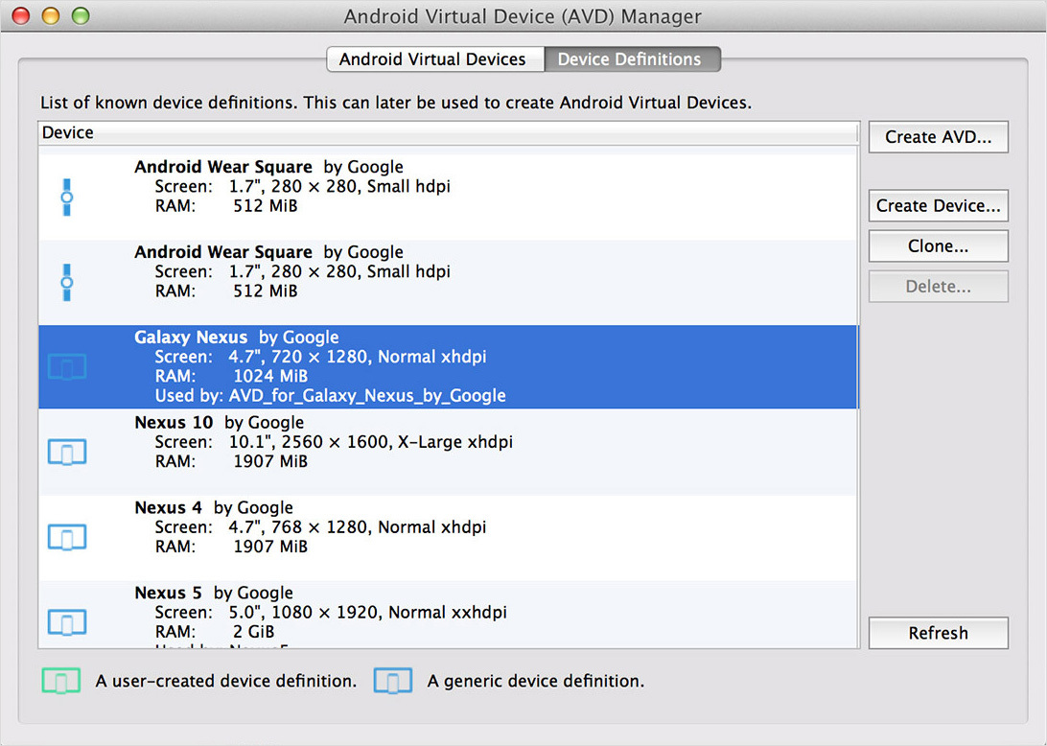Click the blue generic definition legend icon
The image size is (1047, 746).
click(x=392, y=681)
